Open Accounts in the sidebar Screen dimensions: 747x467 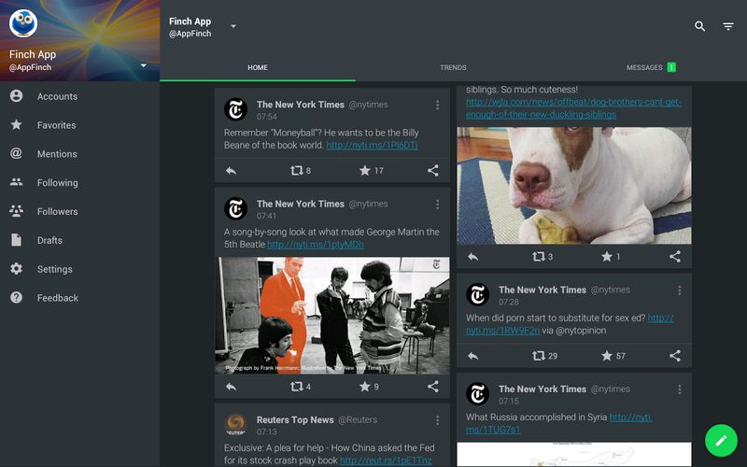point(80,96)
